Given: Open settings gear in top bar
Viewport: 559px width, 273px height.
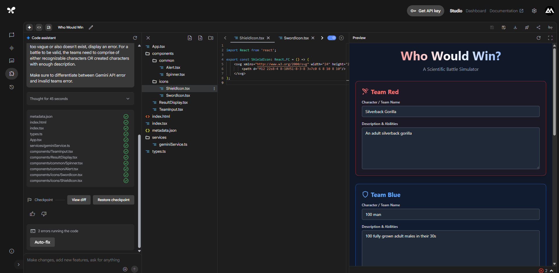Looking at the screenshot, I should pyautogui.click(x=534, y=11).
